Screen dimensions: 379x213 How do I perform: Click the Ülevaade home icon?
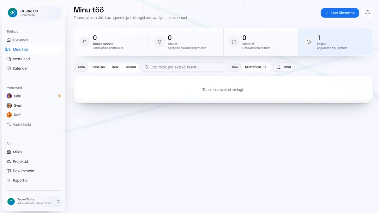coord(9,40)
